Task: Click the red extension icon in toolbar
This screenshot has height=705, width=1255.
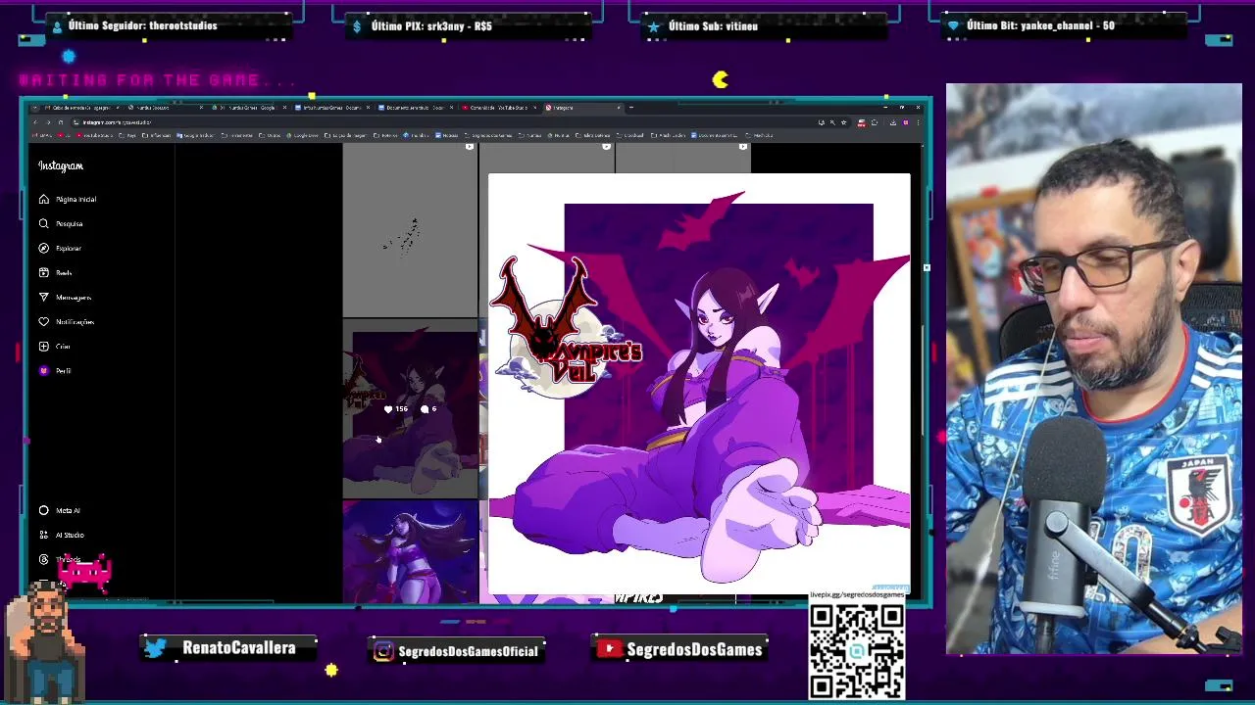Action: coord(862,122)
